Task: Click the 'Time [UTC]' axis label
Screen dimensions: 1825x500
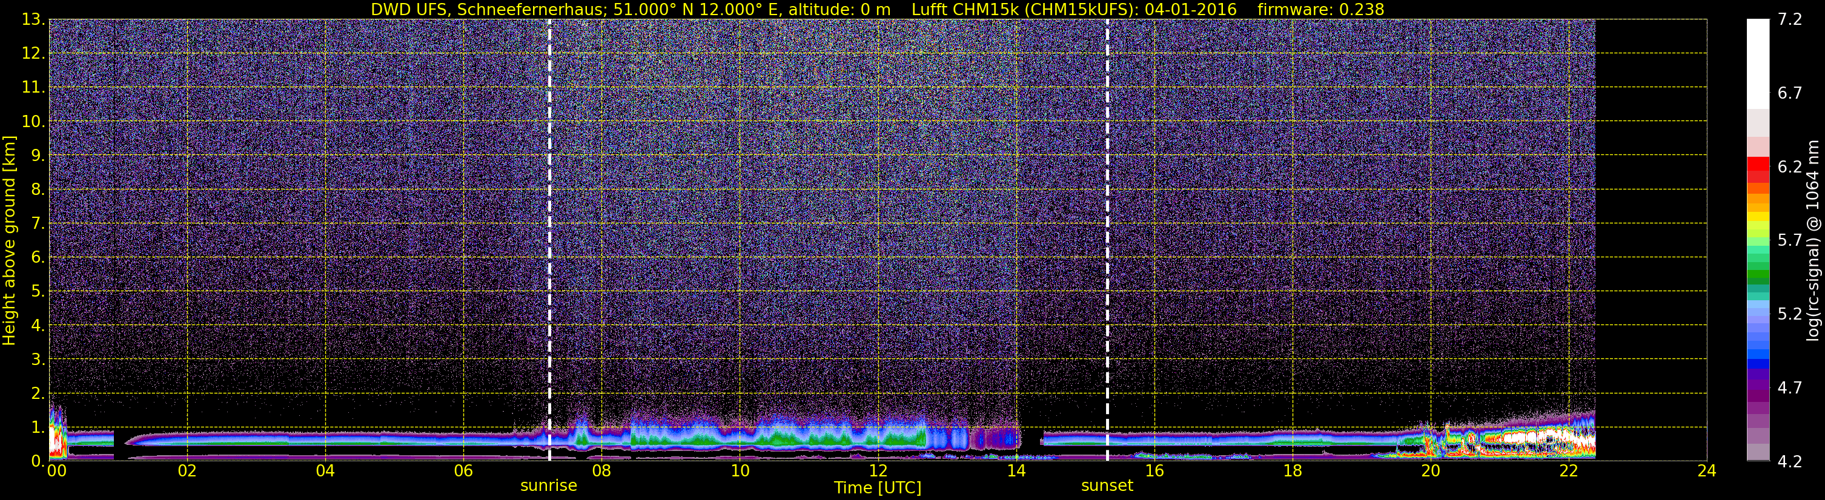Action: [878, 488]
